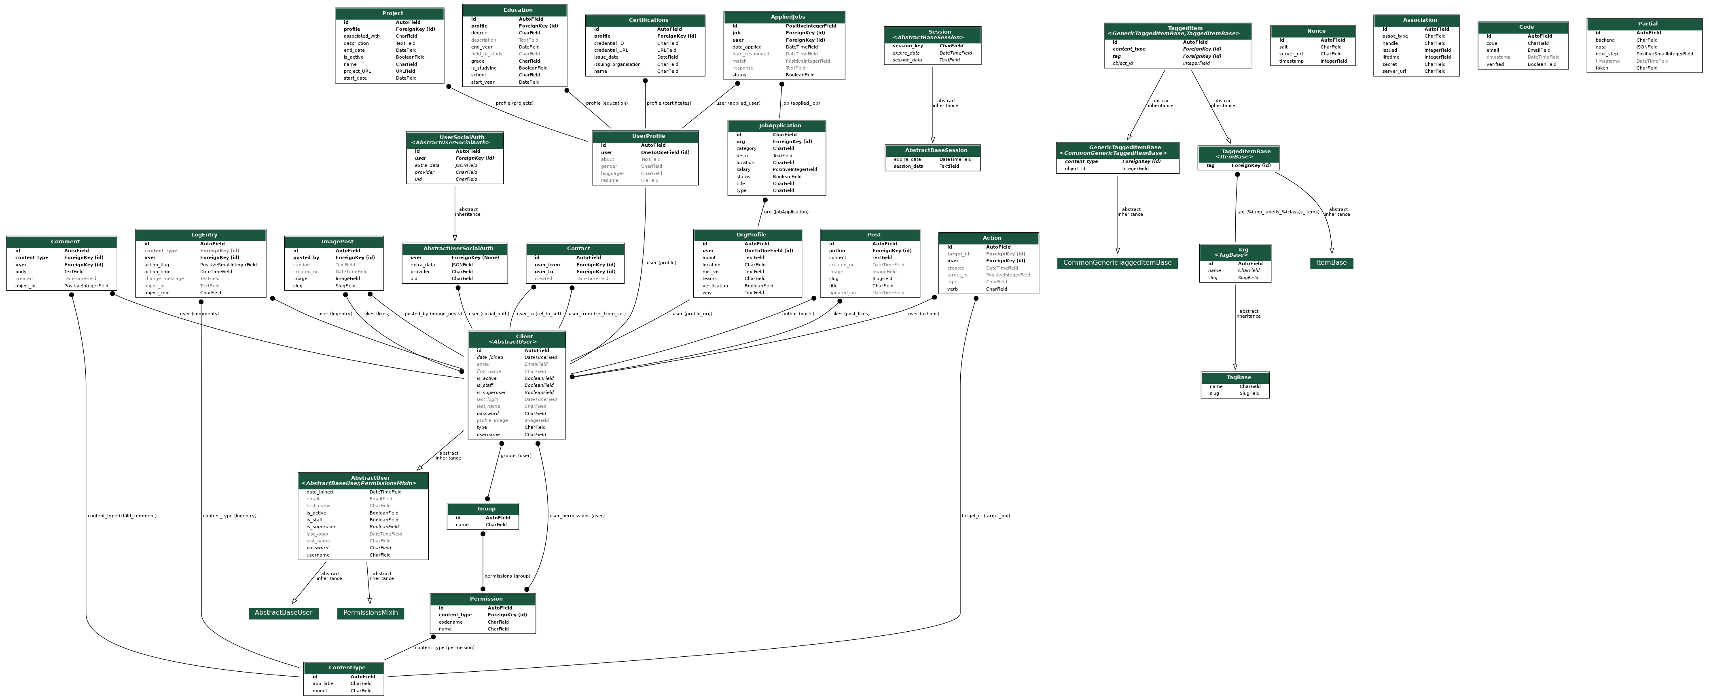Select the 'content_type (permission)' relation label

(445, 648)
